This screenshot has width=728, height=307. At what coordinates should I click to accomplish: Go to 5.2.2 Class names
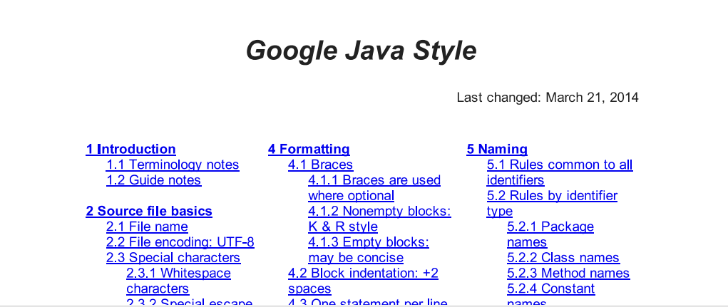tap(563, 257)
